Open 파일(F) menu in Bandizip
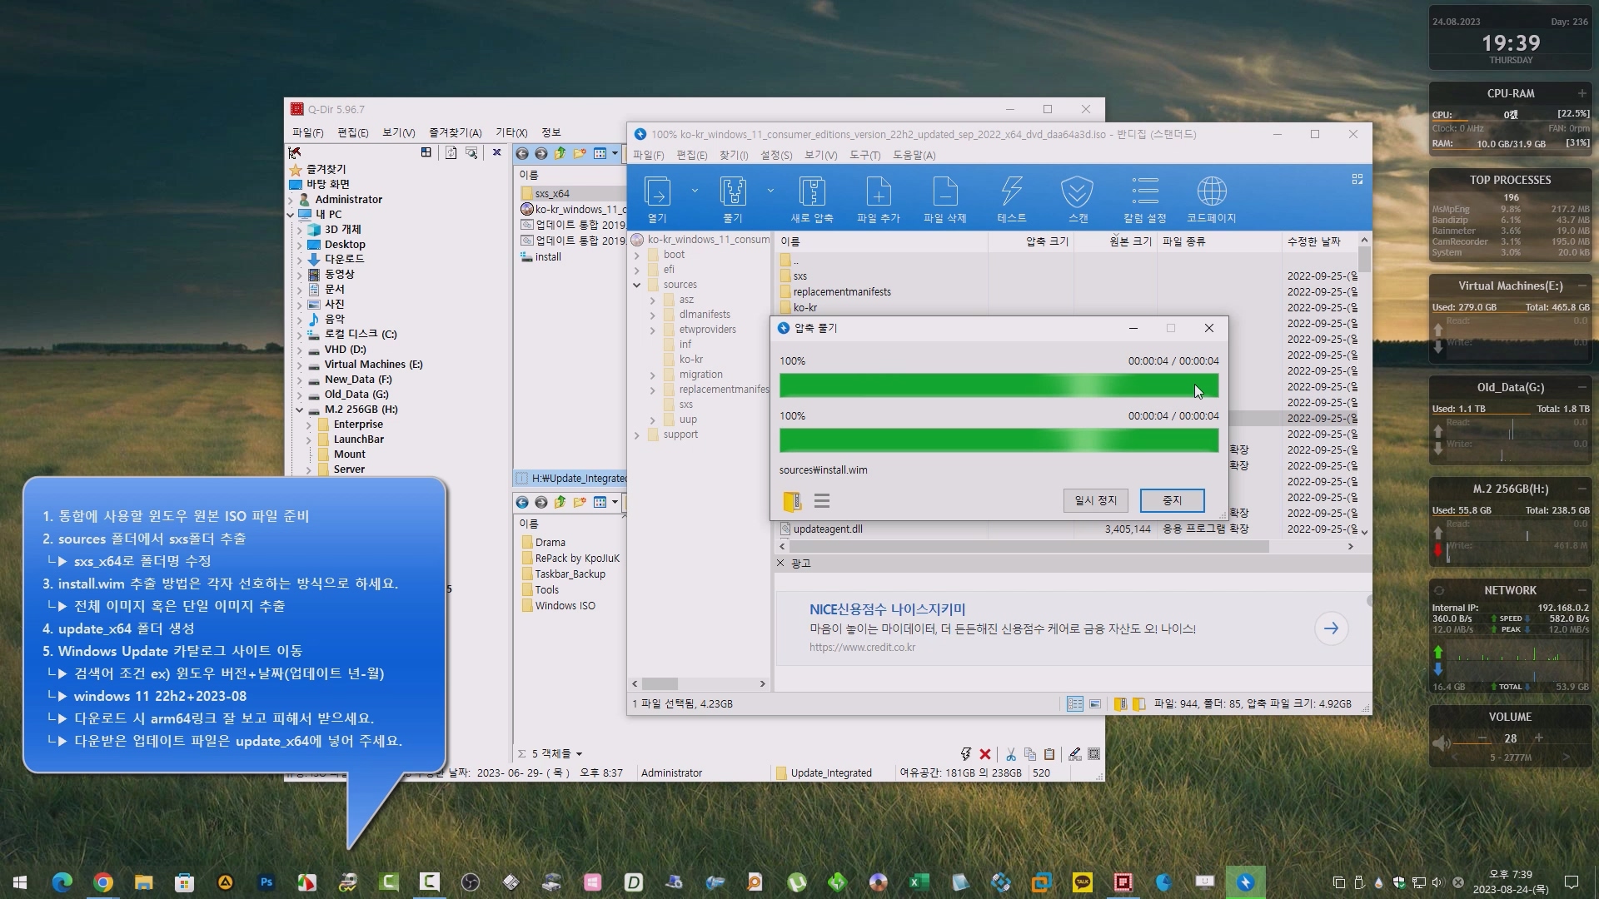The width and height of the screenshot is (1599, 899). [648, 156]
